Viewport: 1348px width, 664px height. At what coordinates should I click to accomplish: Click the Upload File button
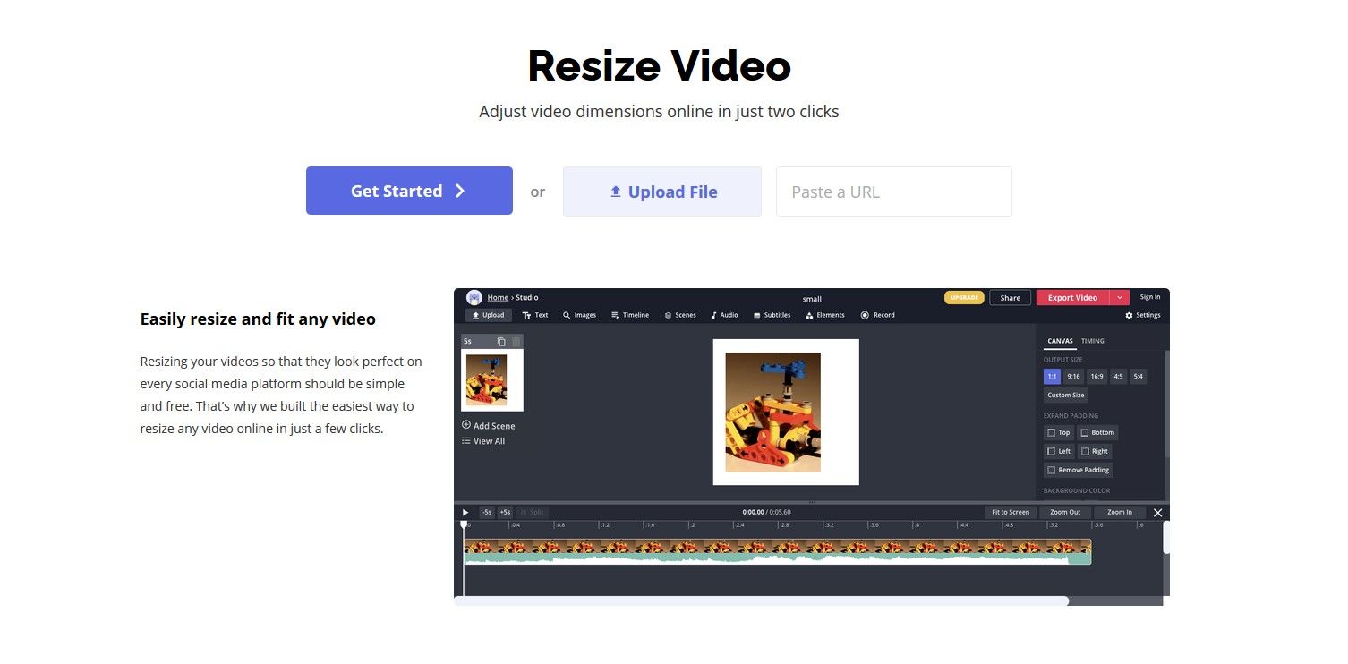(662, 192)
